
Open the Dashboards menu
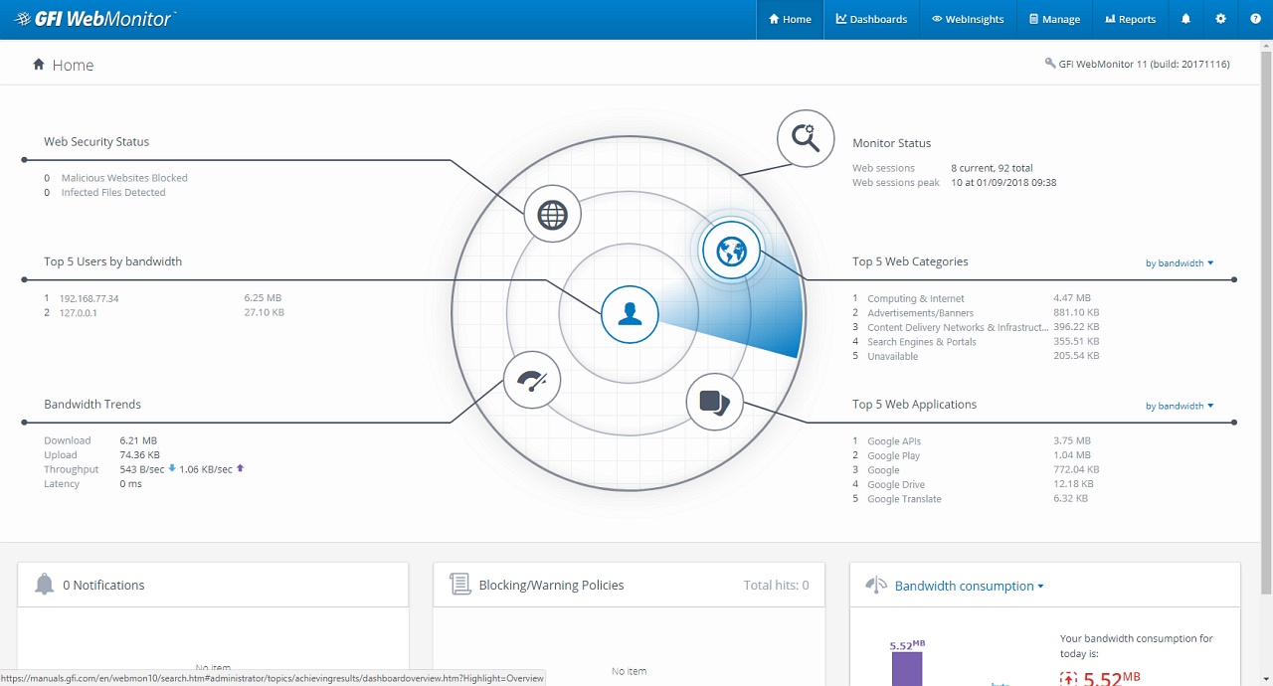[871, 19]
